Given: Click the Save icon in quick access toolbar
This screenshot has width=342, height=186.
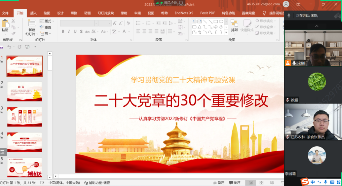Looking at the screenshot, I should click(x=2, y=47).
